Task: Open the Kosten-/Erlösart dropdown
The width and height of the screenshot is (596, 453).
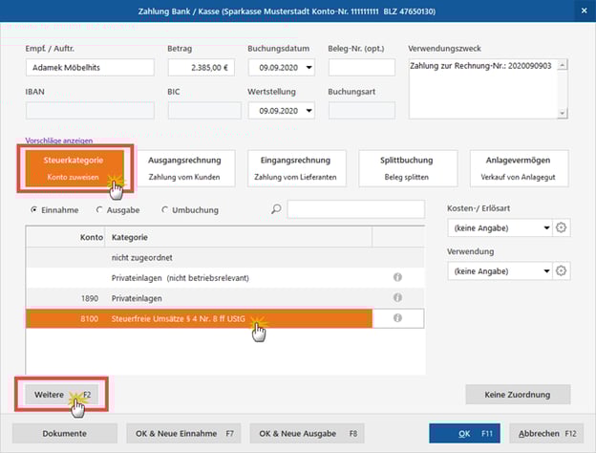Action: coord(545,227)
